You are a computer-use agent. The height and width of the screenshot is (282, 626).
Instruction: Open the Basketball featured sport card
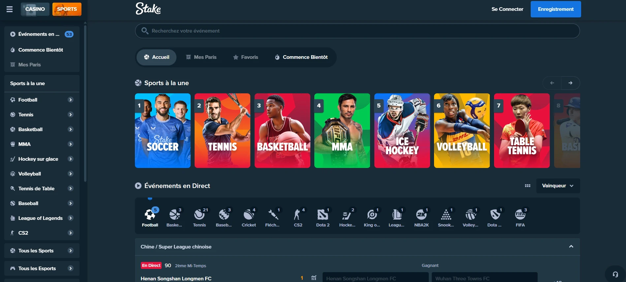(x=282, y=131)
